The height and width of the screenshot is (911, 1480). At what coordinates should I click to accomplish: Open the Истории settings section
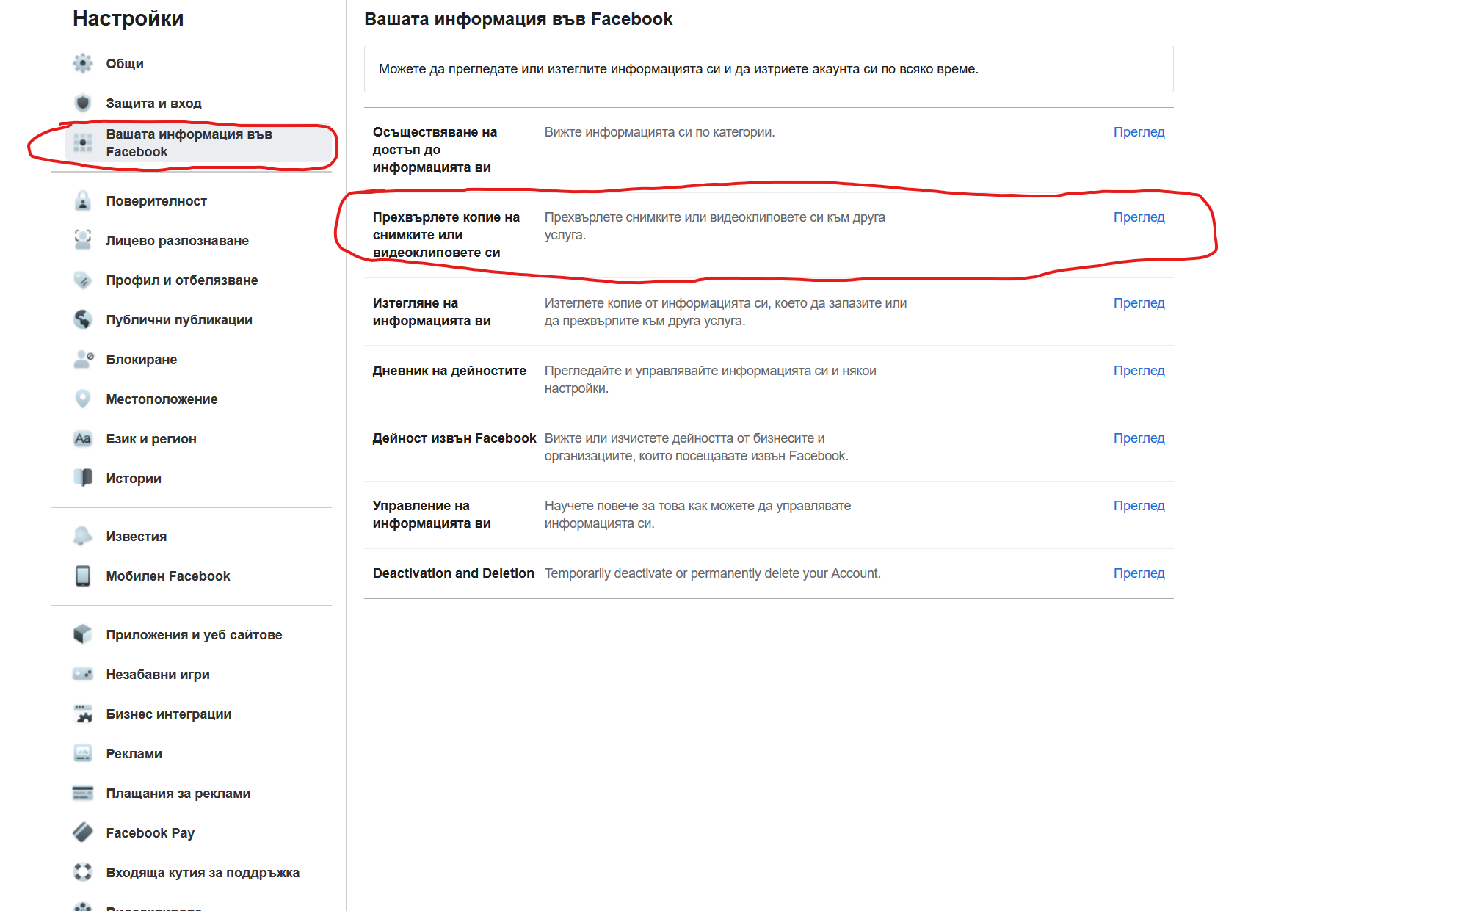[x=134, y=478]
